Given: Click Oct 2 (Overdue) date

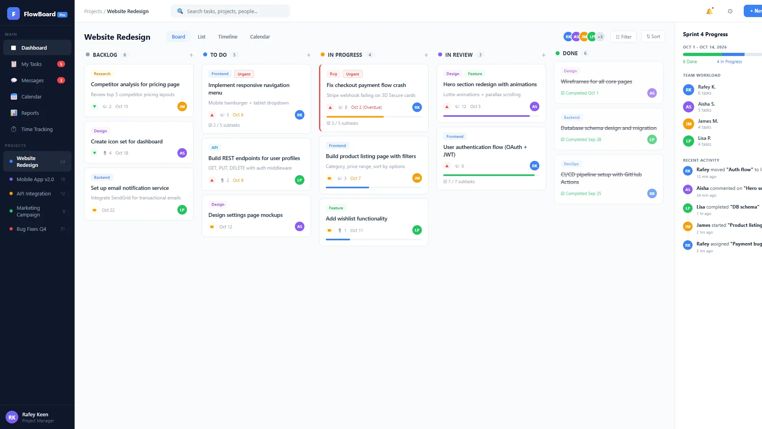Looking at the screenshot, I should 366,107.
